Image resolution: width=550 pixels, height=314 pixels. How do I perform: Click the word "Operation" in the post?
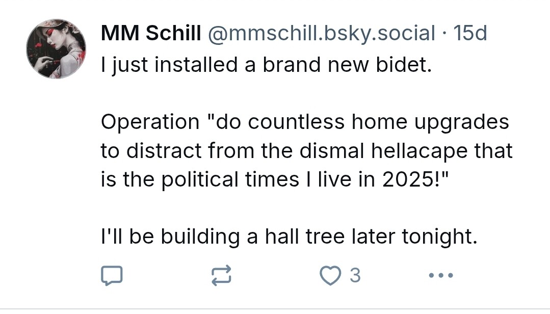[x=150, y=123]
